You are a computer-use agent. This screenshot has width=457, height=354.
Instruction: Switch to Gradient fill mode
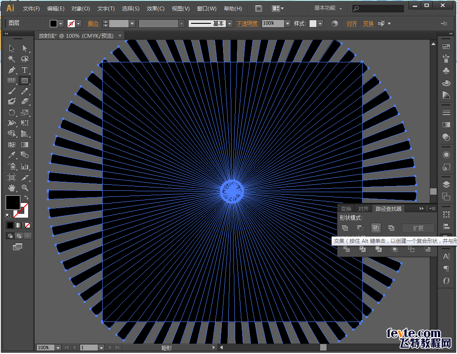click(x=18, y=225)
